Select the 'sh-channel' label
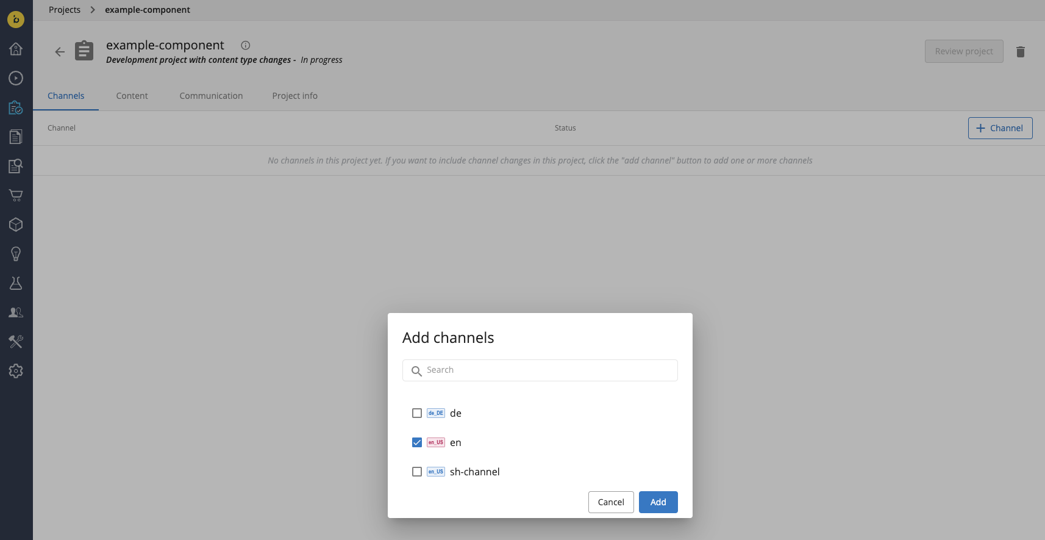1045x540 pixels. 475,472
